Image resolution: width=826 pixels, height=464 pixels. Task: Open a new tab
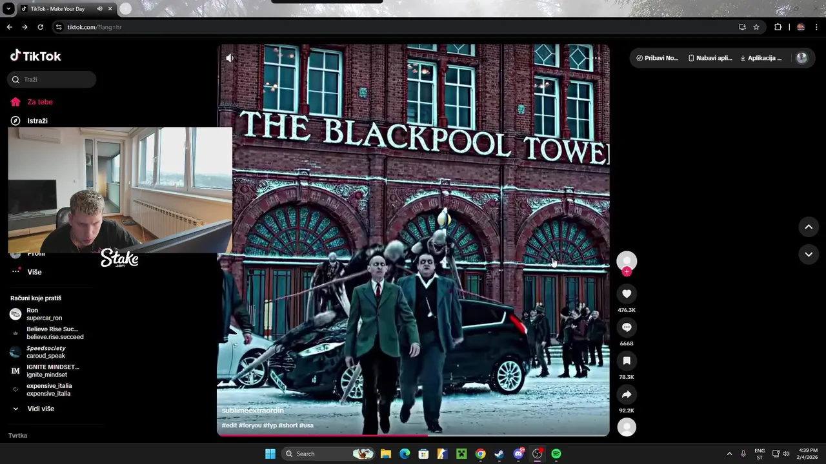125,8
